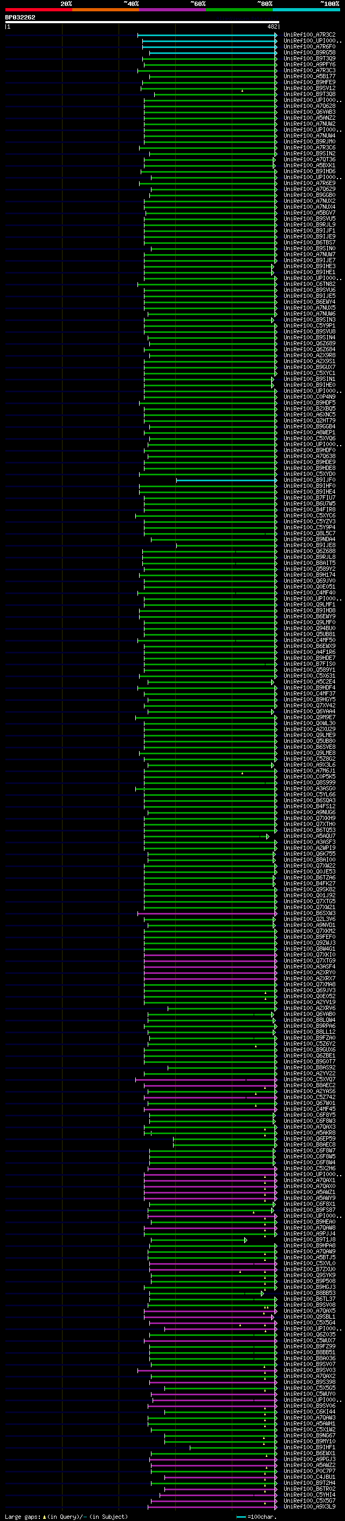
Task: Select hit label UniRef100_A7R6E9
Action: click(309, 183)
